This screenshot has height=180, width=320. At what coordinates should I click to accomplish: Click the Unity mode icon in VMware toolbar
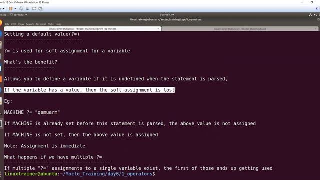pos(40,9)
